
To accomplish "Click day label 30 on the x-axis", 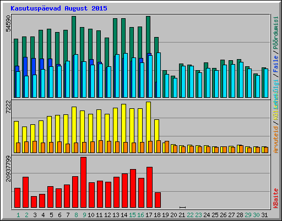I will (256, 215).
